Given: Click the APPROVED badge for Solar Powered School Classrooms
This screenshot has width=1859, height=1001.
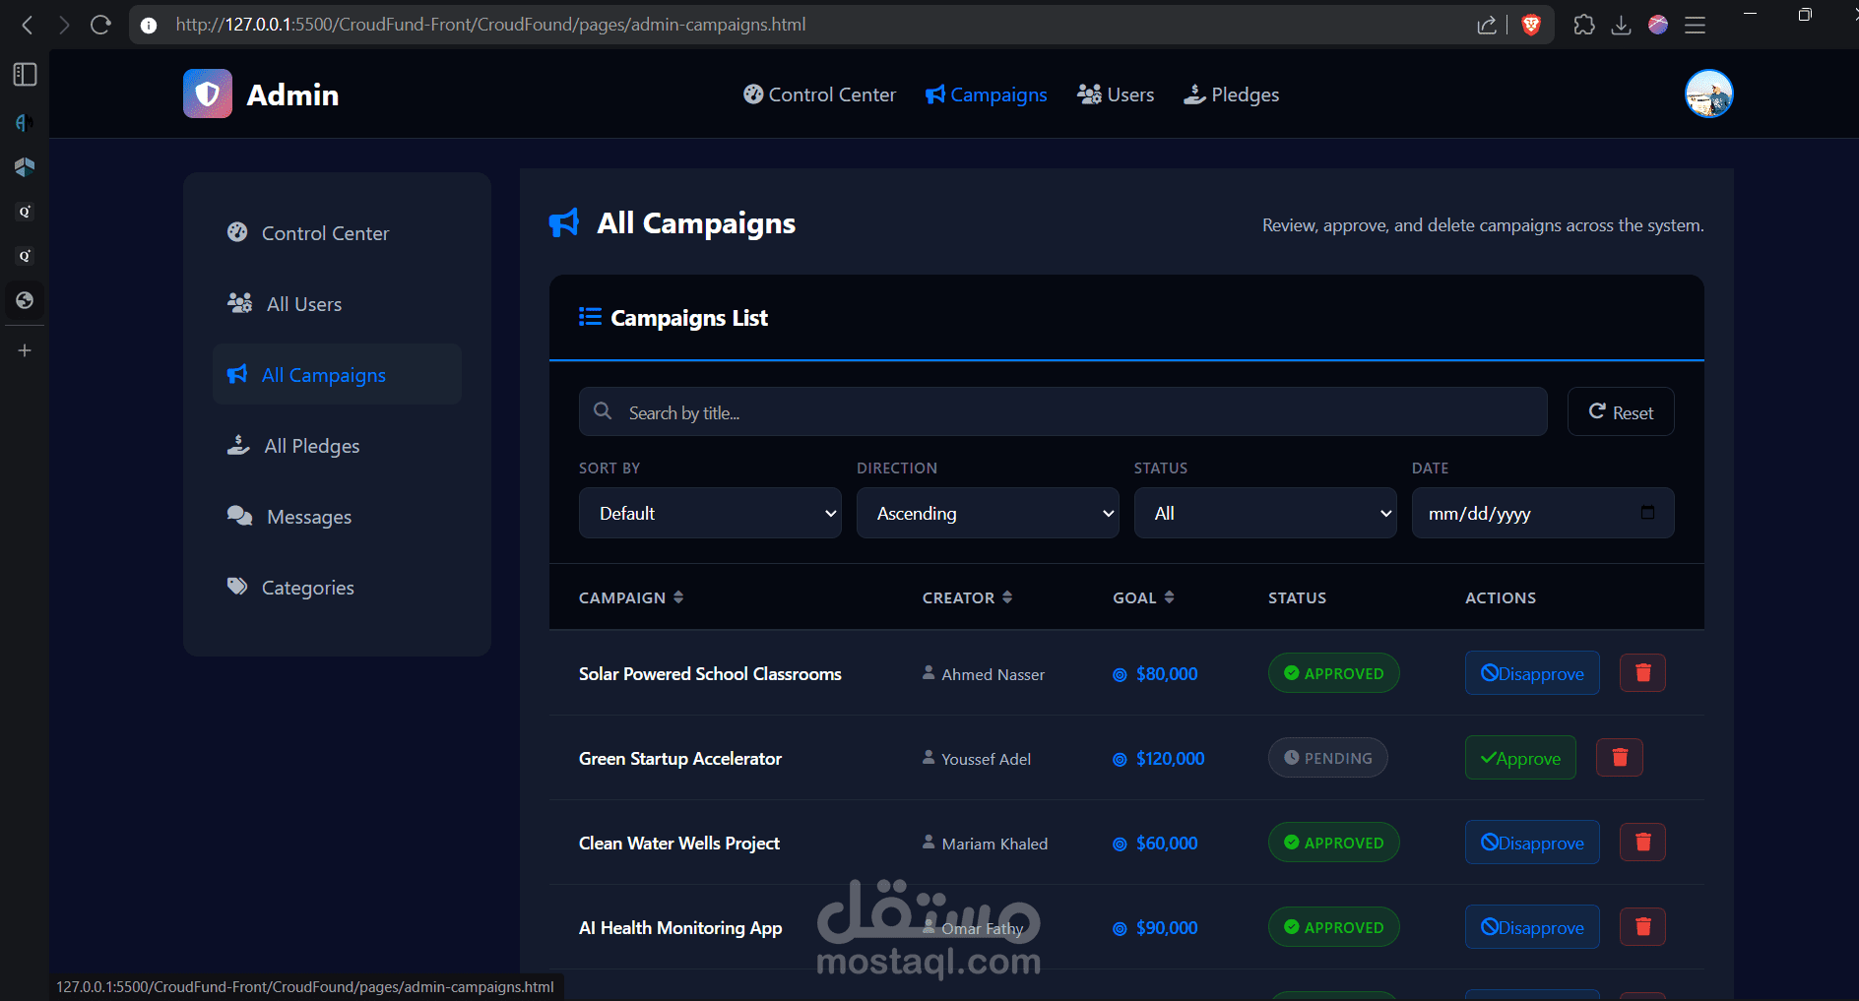Looking at the screenshot, I should click(1334, 673).
